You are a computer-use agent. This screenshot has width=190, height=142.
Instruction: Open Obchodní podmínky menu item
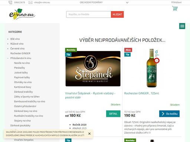(x=91, y=2)
